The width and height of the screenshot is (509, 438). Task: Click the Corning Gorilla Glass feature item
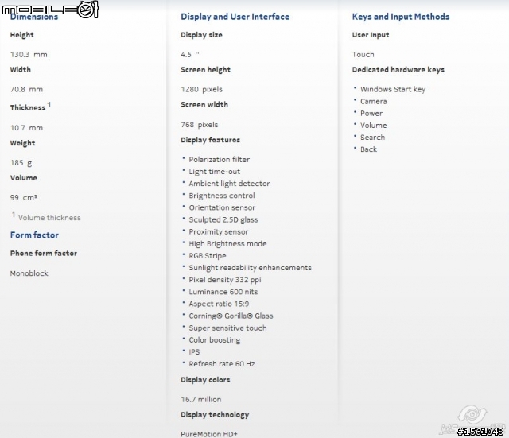tap(231, 316)
